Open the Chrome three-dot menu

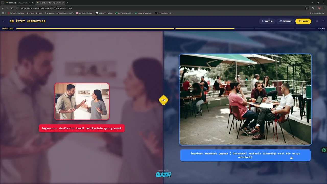coord(324,8)
